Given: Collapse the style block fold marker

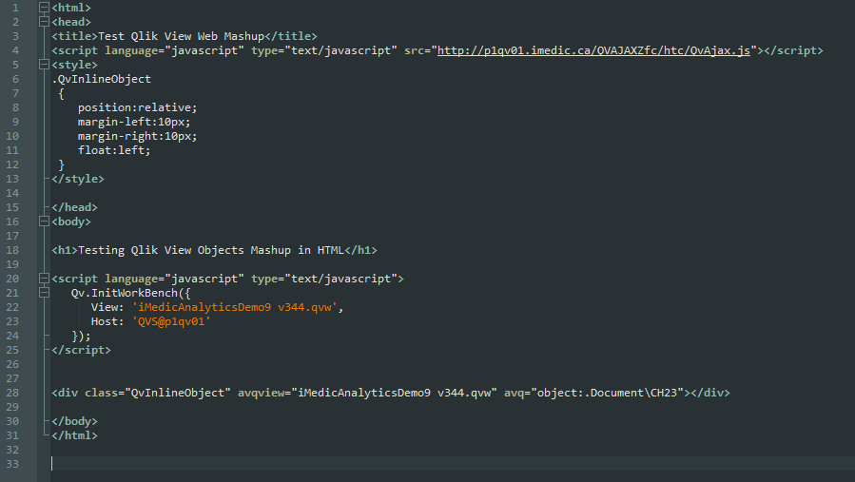Looking at the screenshot, I should [44, 65].
